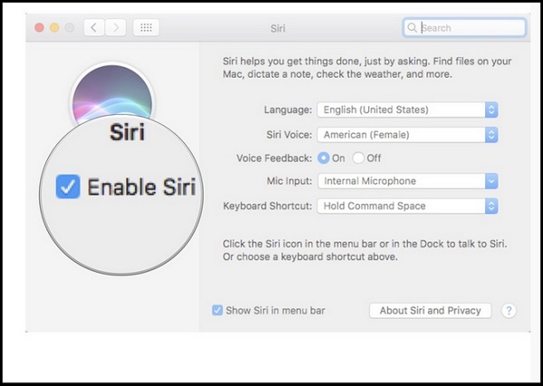Click the 'Mic Input:' label

(x=290, y=181)
